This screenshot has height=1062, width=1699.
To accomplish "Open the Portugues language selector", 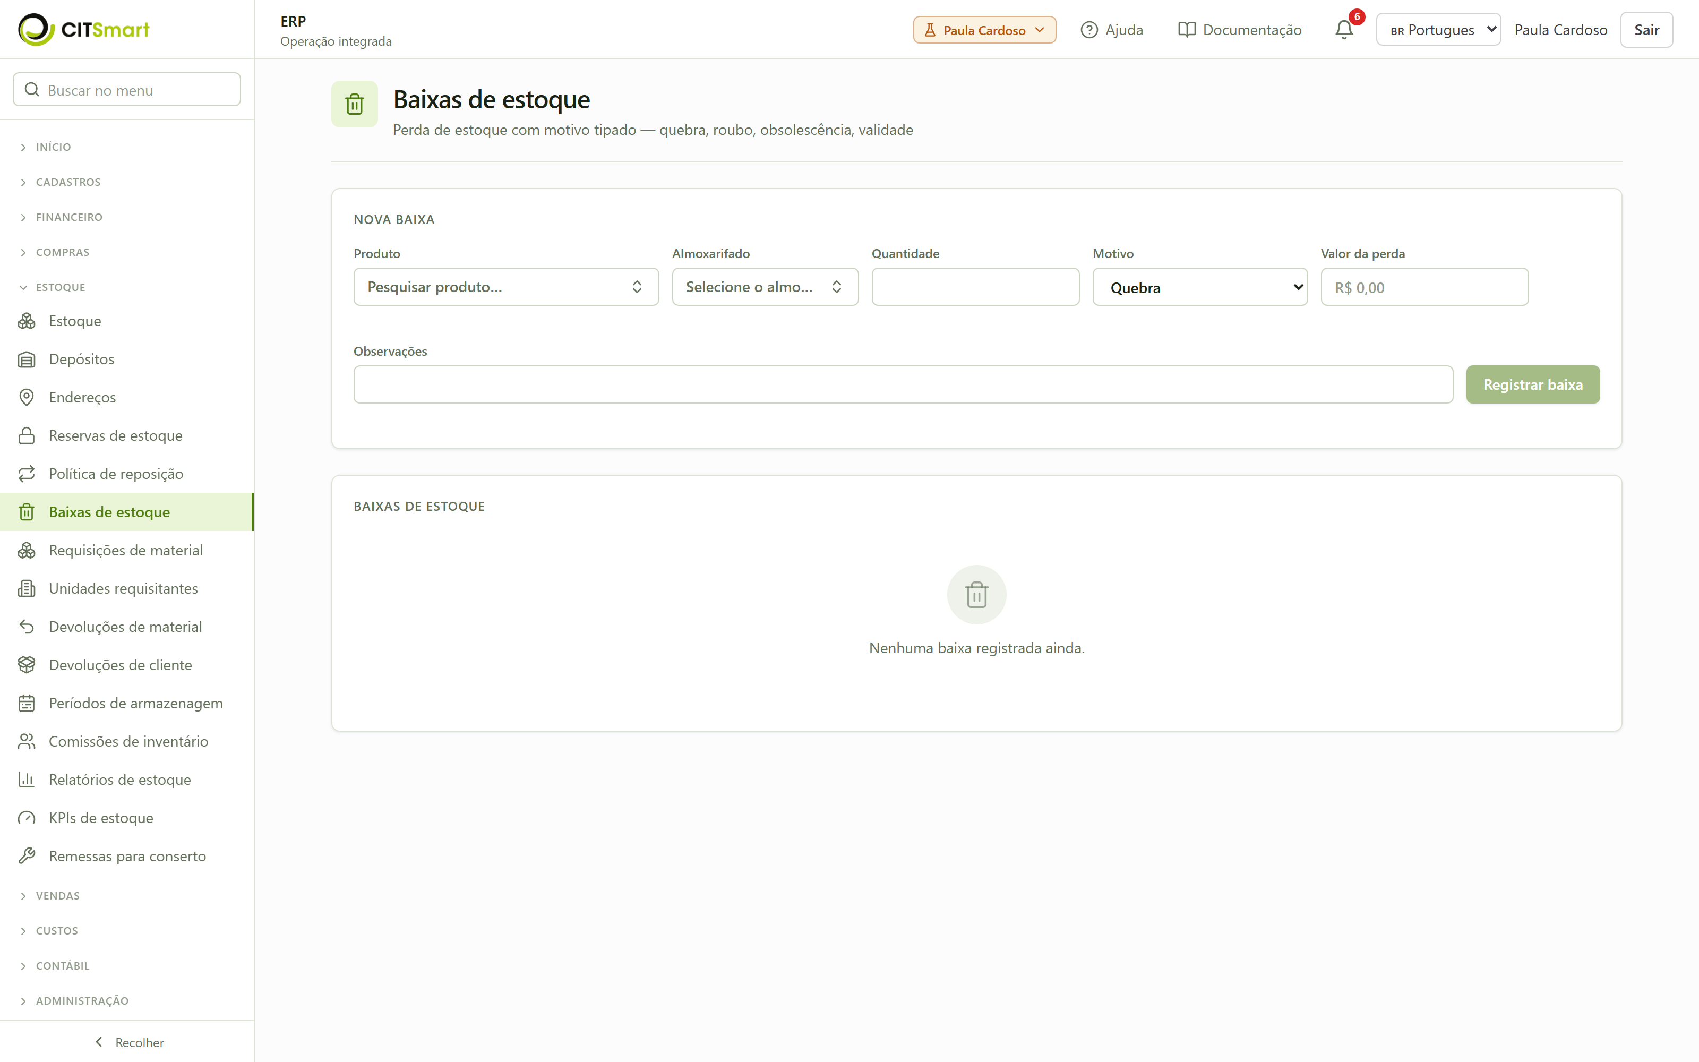I will pyautogui.click(x=1438, y=30).
